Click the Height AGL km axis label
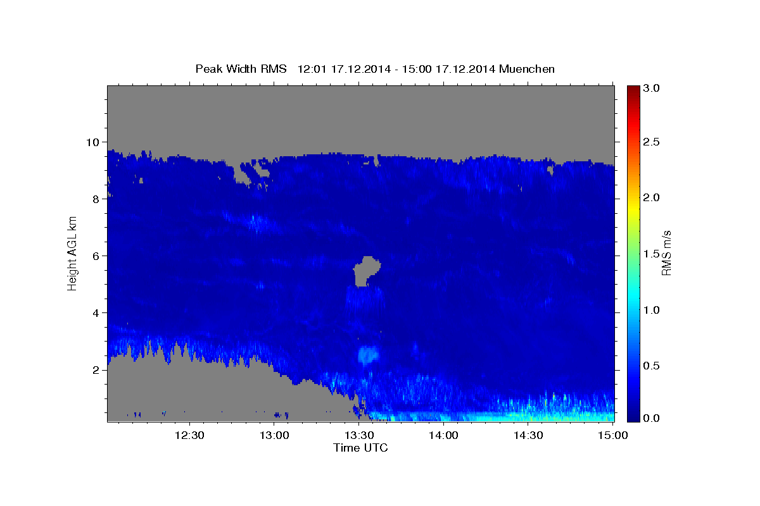Viewport: 760px width, 506px height. pos(72,252)
